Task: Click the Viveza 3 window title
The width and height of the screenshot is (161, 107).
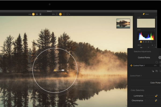Action: tap(49, 11)
